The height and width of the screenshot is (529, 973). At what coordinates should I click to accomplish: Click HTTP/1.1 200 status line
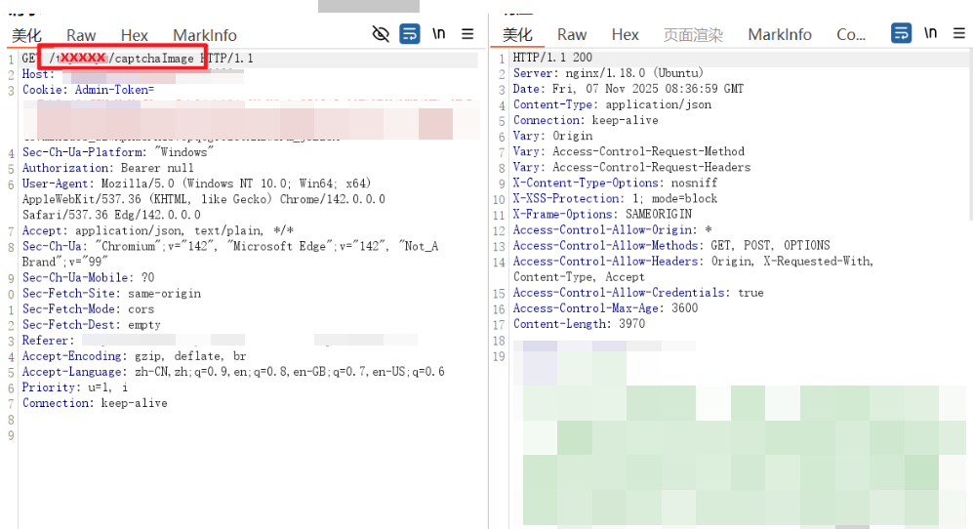(552, 58)
